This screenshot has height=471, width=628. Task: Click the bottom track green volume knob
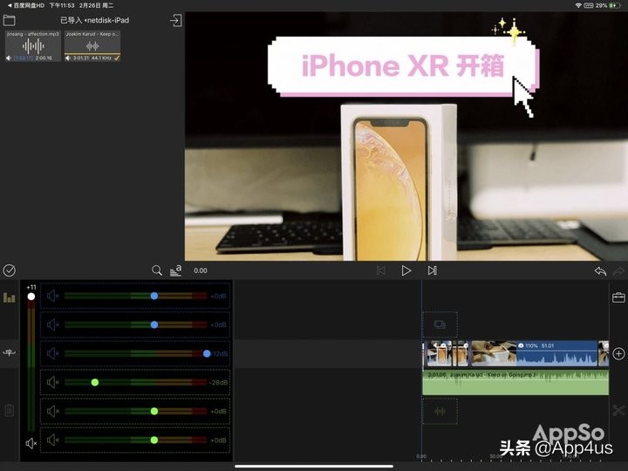(x=154, y=440)
